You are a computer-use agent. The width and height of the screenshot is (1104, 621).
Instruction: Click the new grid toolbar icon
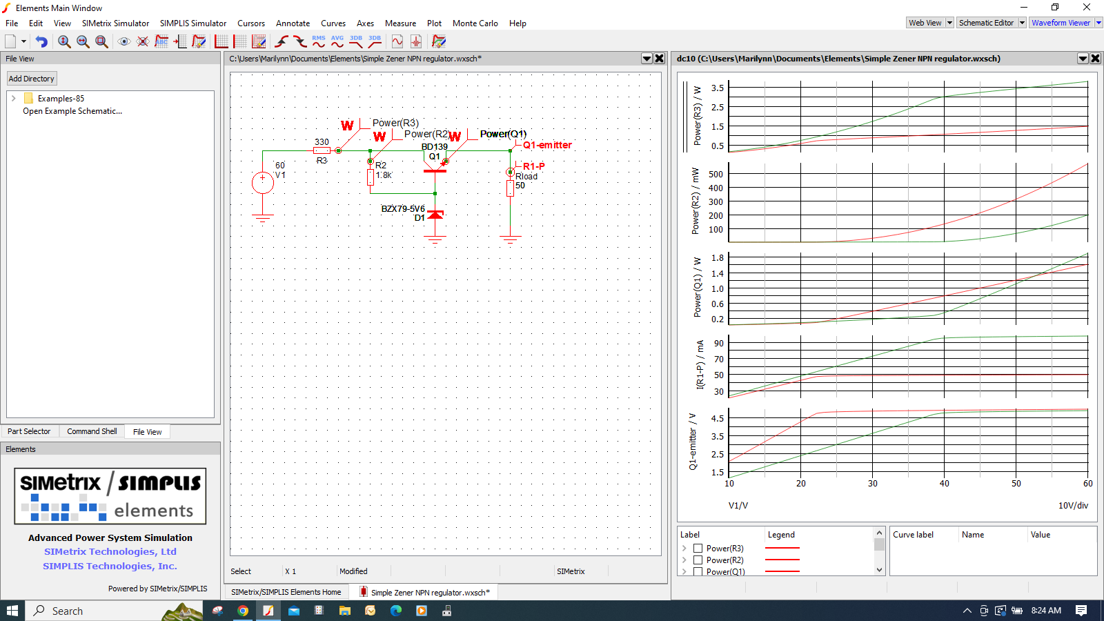pyautogui.click(x=240, y=41)
